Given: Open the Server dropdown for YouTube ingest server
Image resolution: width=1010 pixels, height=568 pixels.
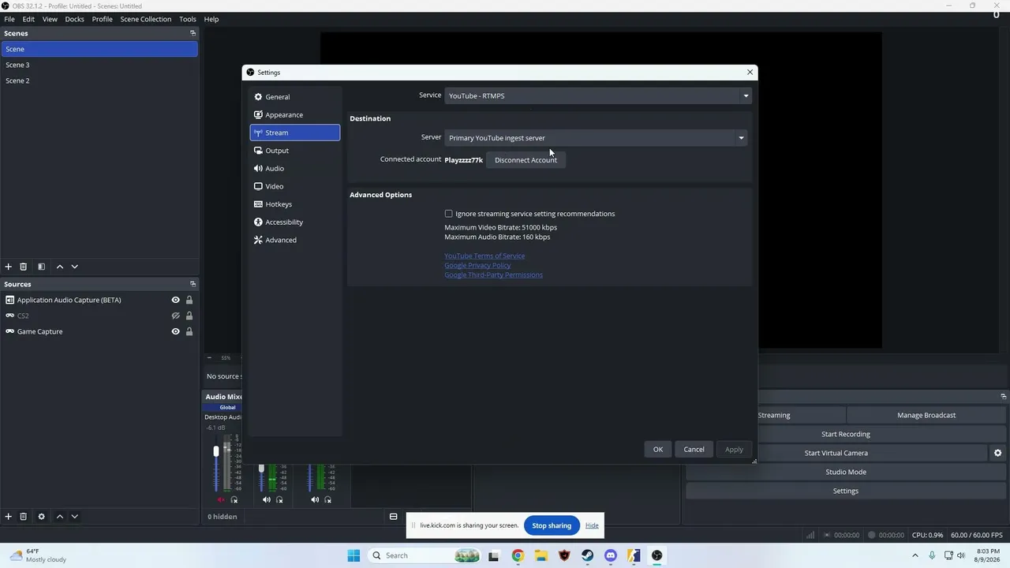Looking at the screenshot, I should click(595, 138).
